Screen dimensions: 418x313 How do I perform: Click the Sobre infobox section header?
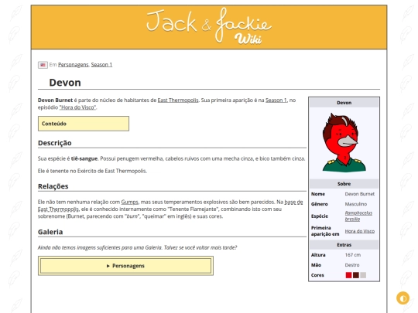[x=344, y=184]
